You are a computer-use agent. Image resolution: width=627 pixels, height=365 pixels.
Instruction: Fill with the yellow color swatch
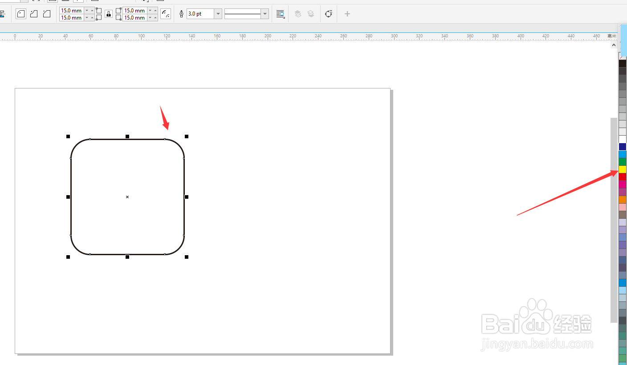tap(623, 169)
